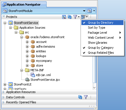Screen dimensions: 126x110
Task: Toggle the Group by Category option
Action: pos(102,48)
